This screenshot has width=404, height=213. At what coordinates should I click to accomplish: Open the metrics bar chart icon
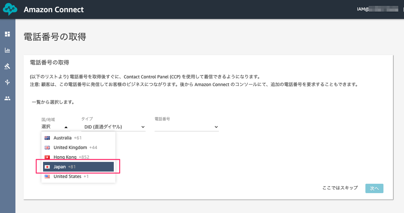pos(7,50)
